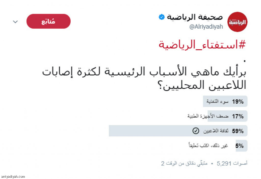Click the 5% poll result value
Screen dimensions: 261x179
tap(240, 146)
